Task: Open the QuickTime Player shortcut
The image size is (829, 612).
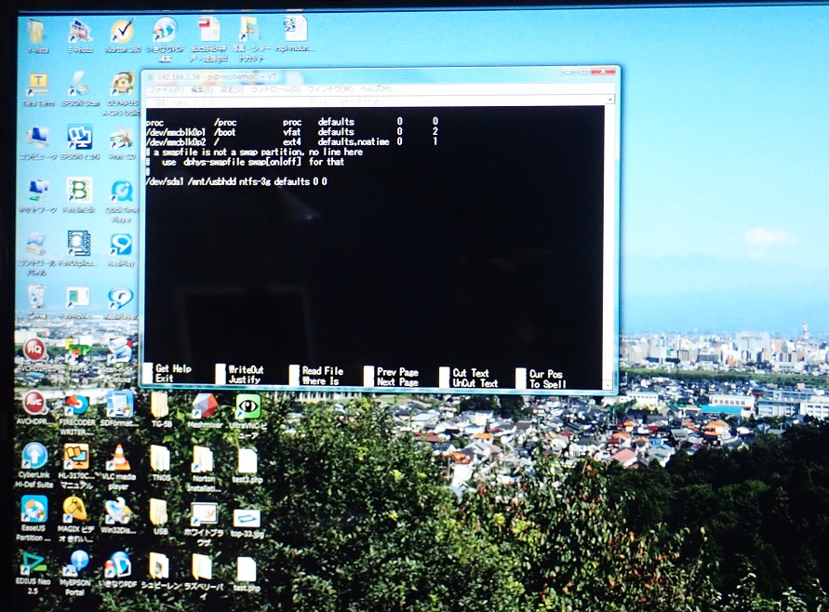Action: coord(122,201)
